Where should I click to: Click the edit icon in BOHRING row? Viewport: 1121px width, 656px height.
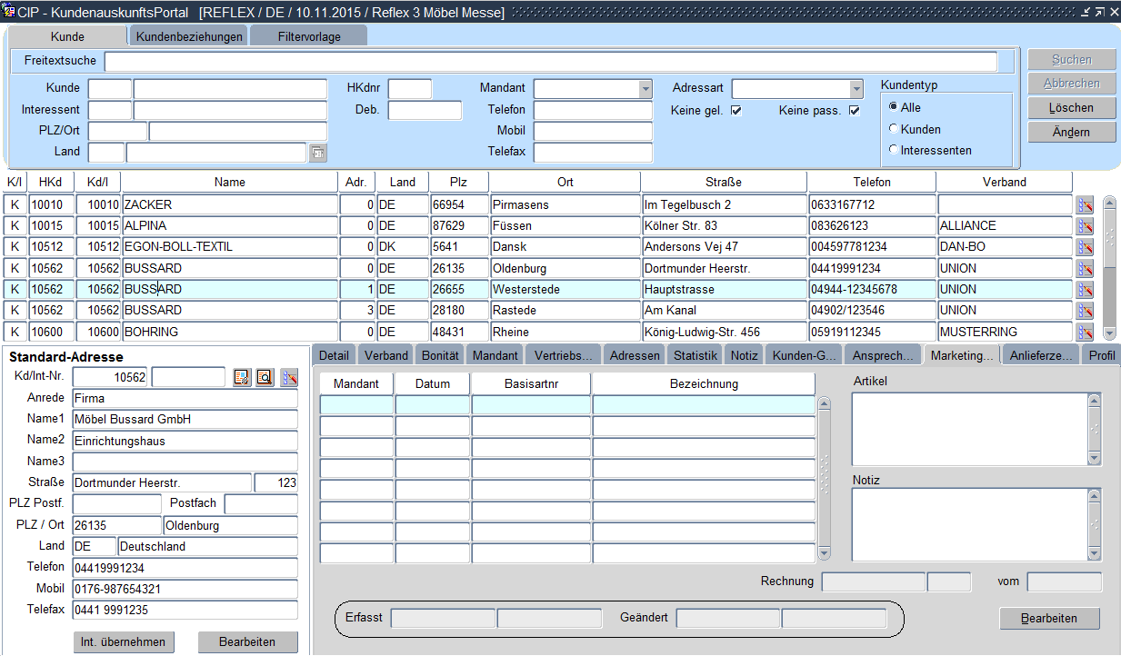[x=1085, y=333]
